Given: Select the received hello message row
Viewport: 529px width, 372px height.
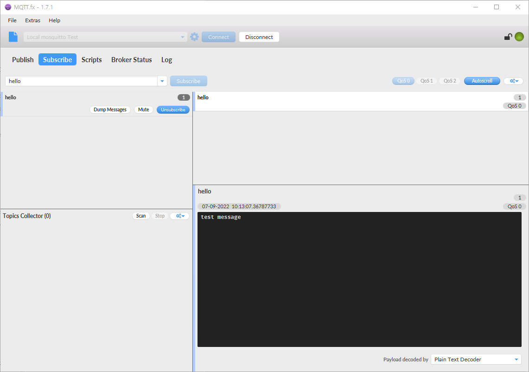Looking at the screenshot, I should (362, 101).
